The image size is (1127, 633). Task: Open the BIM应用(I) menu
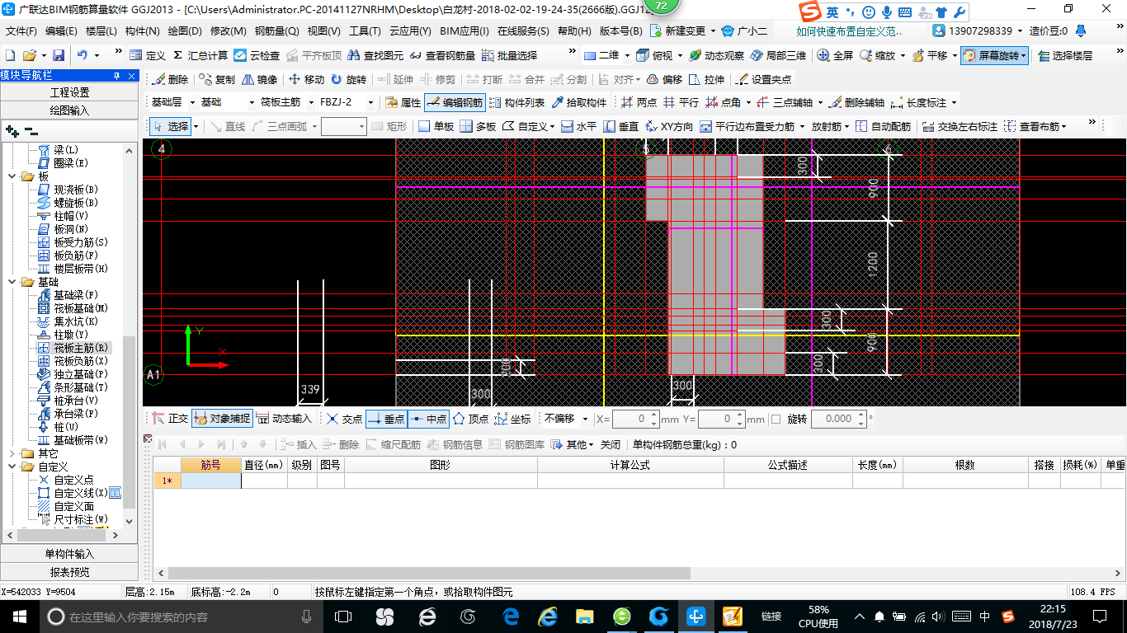point(464,30)
